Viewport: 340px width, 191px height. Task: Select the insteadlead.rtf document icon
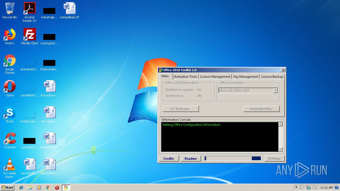coord(70,11)
